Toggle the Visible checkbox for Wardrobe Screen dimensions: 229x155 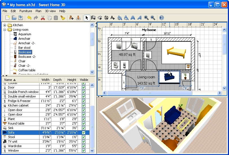(x=84, y=146)
